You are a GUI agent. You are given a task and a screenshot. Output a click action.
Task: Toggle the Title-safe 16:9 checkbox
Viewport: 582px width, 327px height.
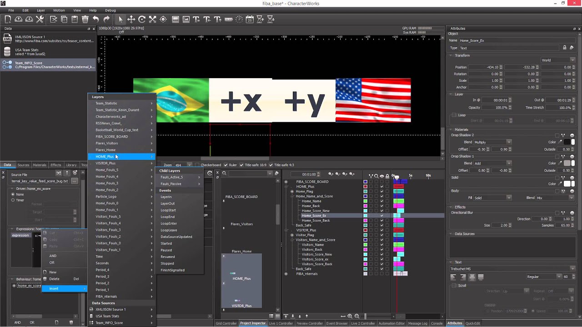tap(241, 165)
